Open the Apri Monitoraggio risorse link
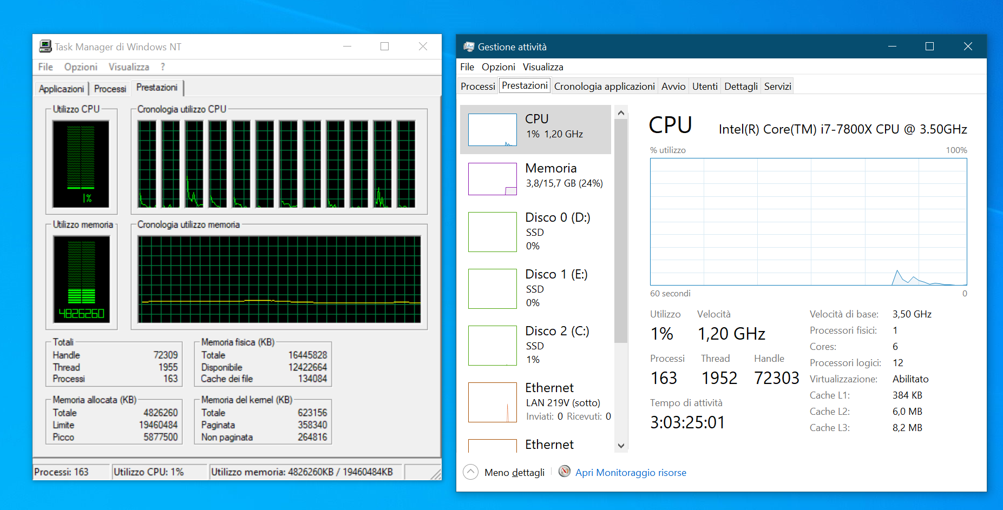This screenshot has width=1003, height=510. [631, 473]
